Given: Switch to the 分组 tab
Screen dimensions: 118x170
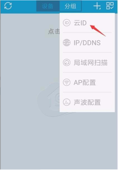Looking at the screenshot, I should click(x=71, y=6).
